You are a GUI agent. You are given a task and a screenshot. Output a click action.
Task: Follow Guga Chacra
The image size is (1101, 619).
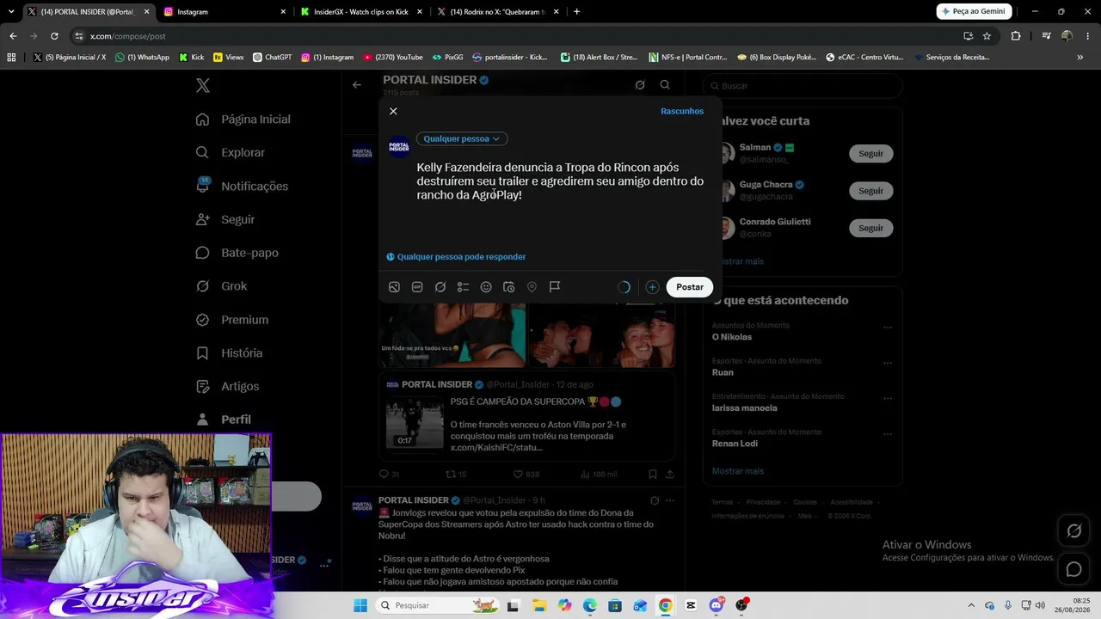(x=870, y=191)
